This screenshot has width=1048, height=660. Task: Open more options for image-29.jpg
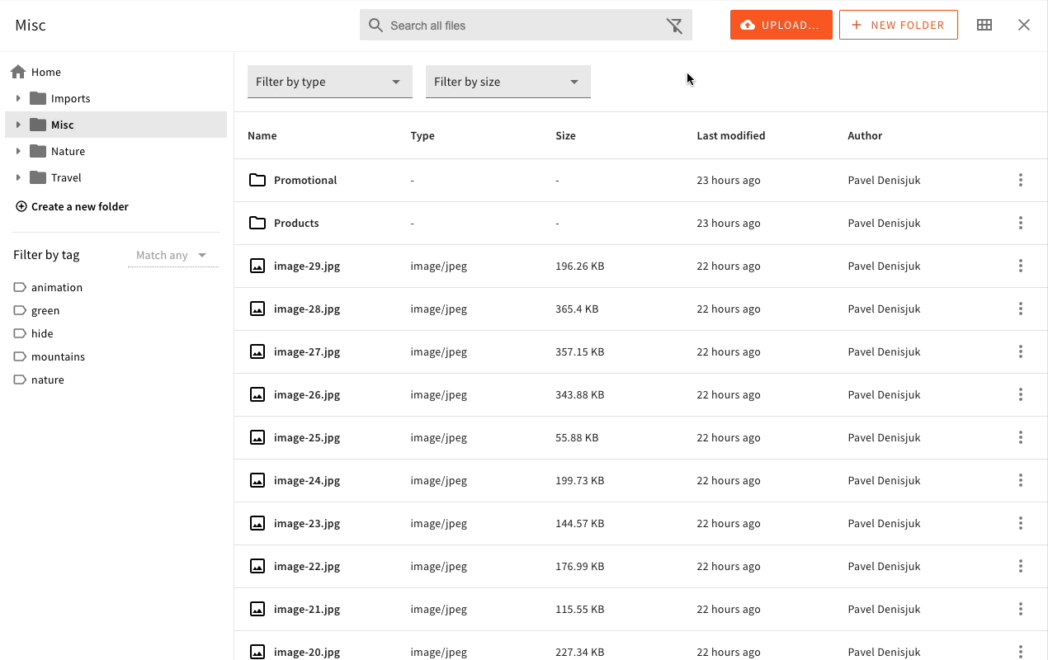(x=1021, y=266)
